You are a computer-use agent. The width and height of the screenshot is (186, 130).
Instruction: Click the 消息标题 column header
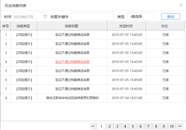[x=72, y=26]
